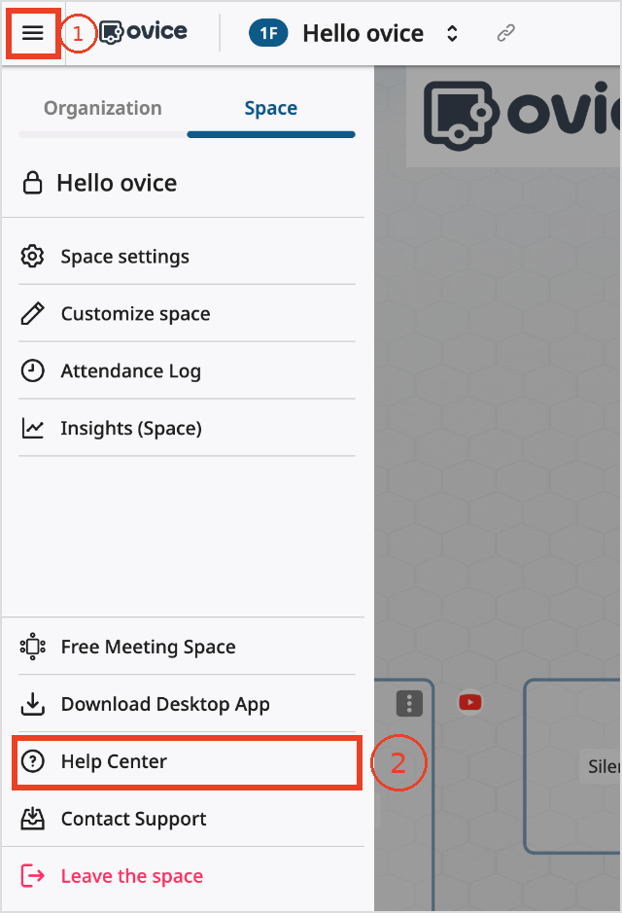This screenshot has height=913, width=622.
Task: Click the large ovice logo on canvas
Action: coord(521,114)
